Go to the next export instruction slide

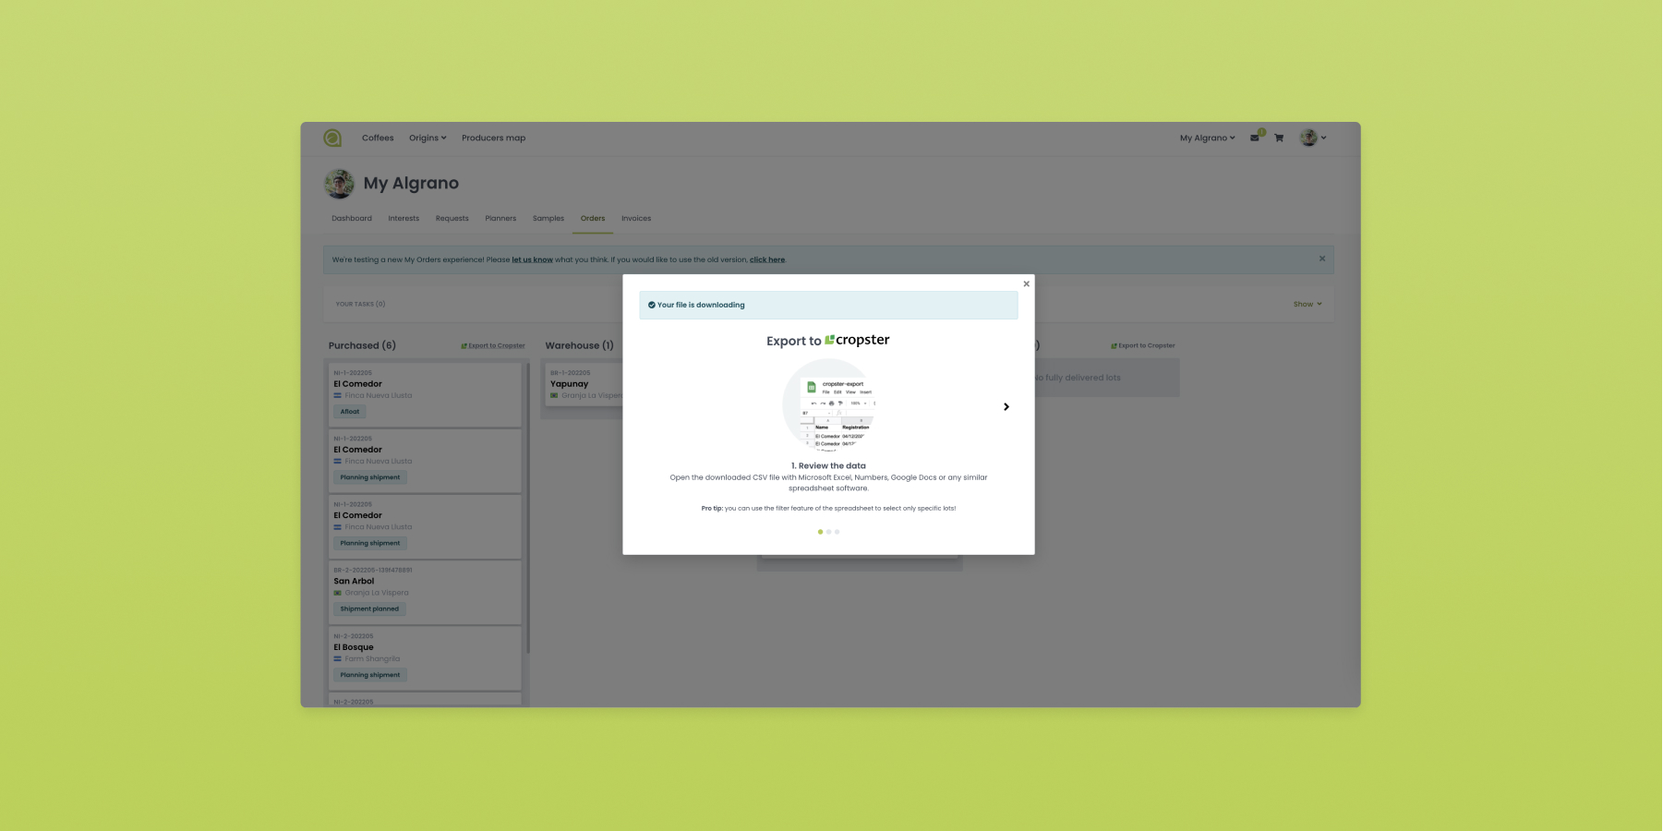(x=1006, y=407)
